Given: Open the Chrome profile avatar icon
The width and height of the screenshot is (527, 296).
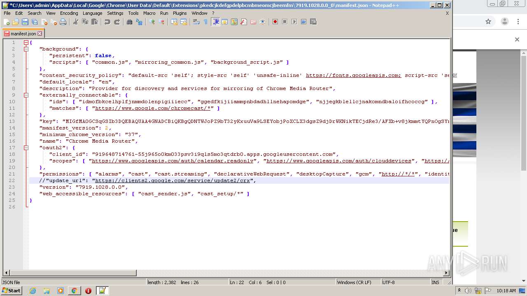Looking at the screenshot, I should click(505, 22).
